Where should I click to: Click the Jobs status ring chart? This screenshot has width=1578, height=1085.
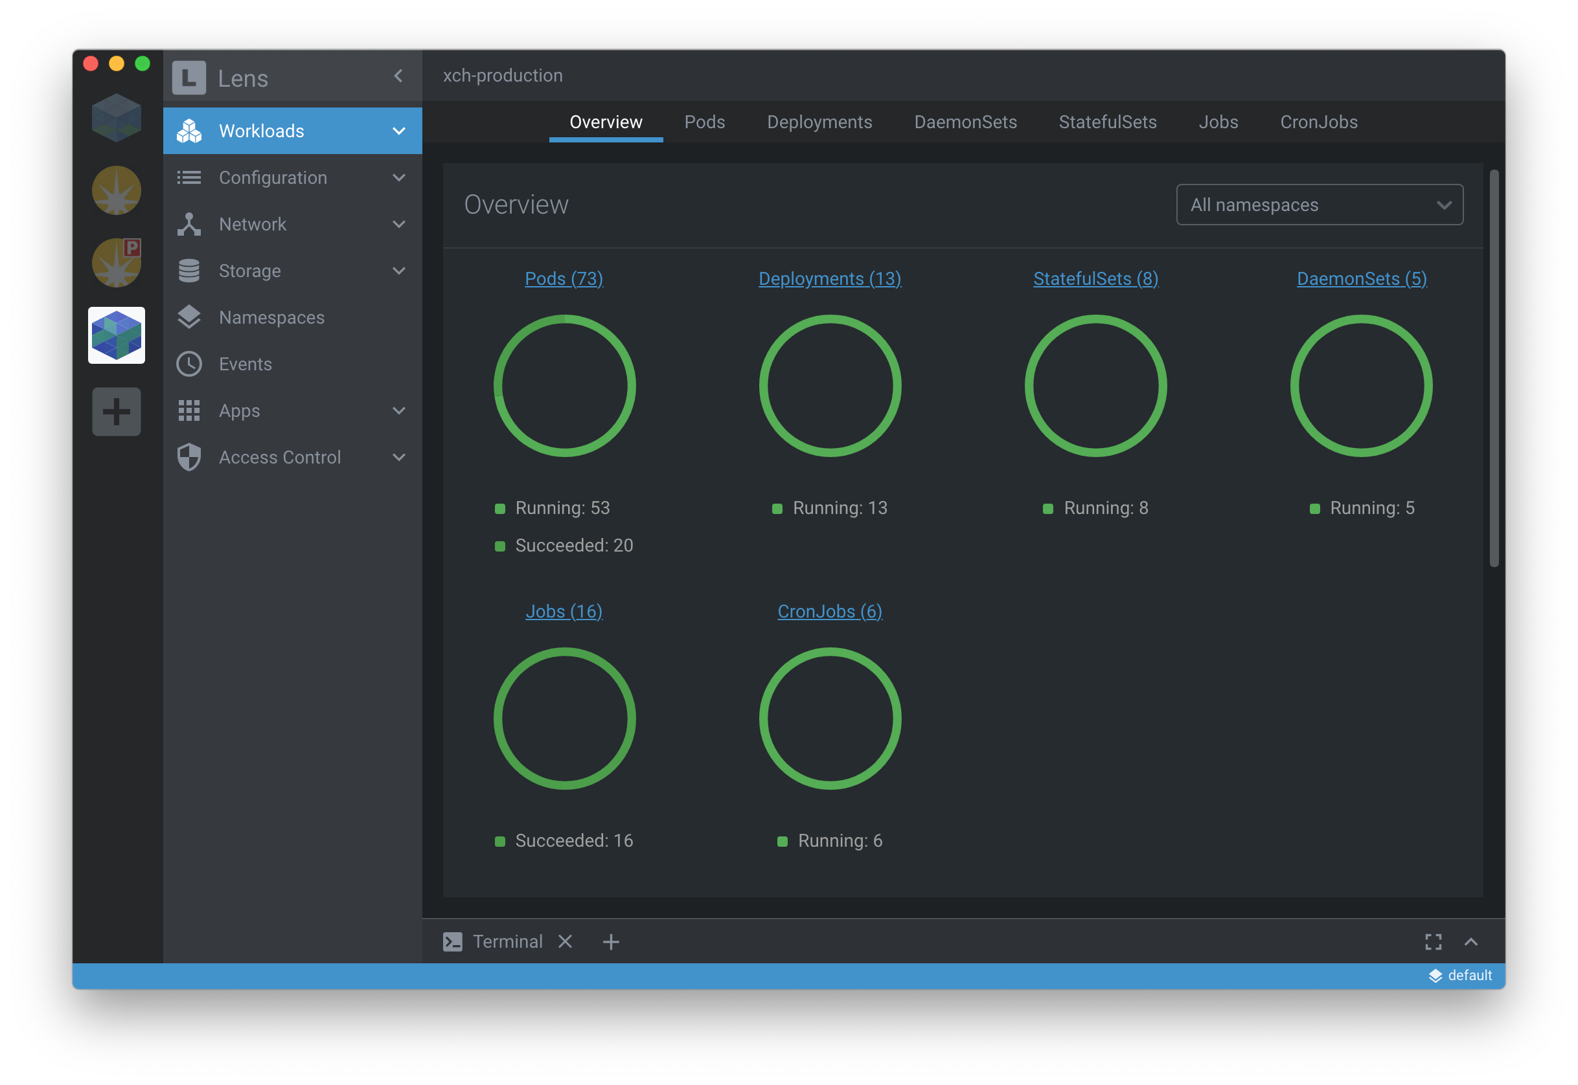[565, 718]
